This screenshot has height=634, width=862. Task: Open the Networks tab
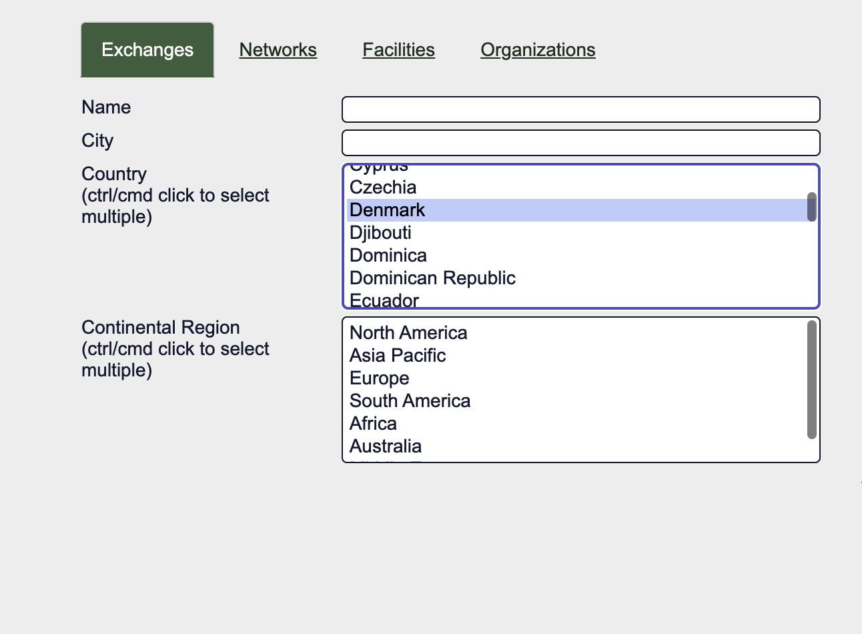[278, 50]
